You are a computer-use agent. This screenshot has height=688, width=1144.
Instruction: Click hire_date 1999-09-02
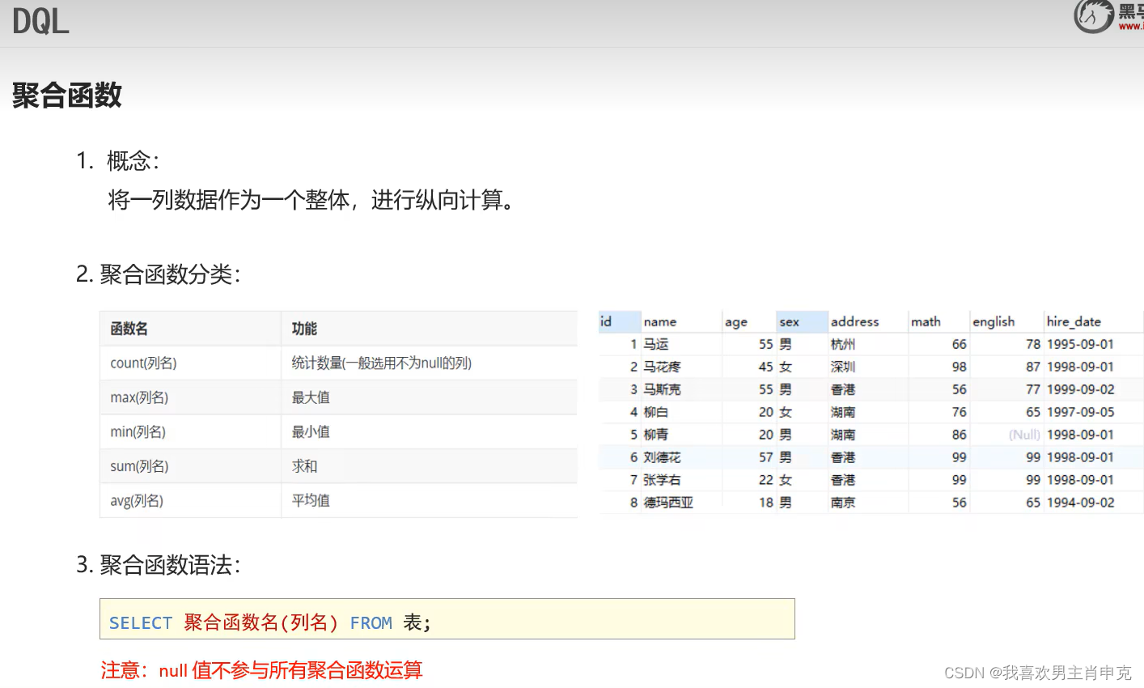click(x=1080, y=389)
